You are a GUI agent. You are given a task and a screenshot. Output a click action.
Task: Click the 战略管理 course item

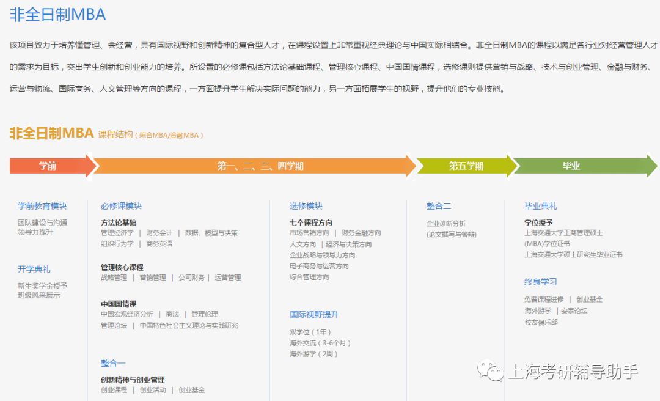click(x=116, y=277)
